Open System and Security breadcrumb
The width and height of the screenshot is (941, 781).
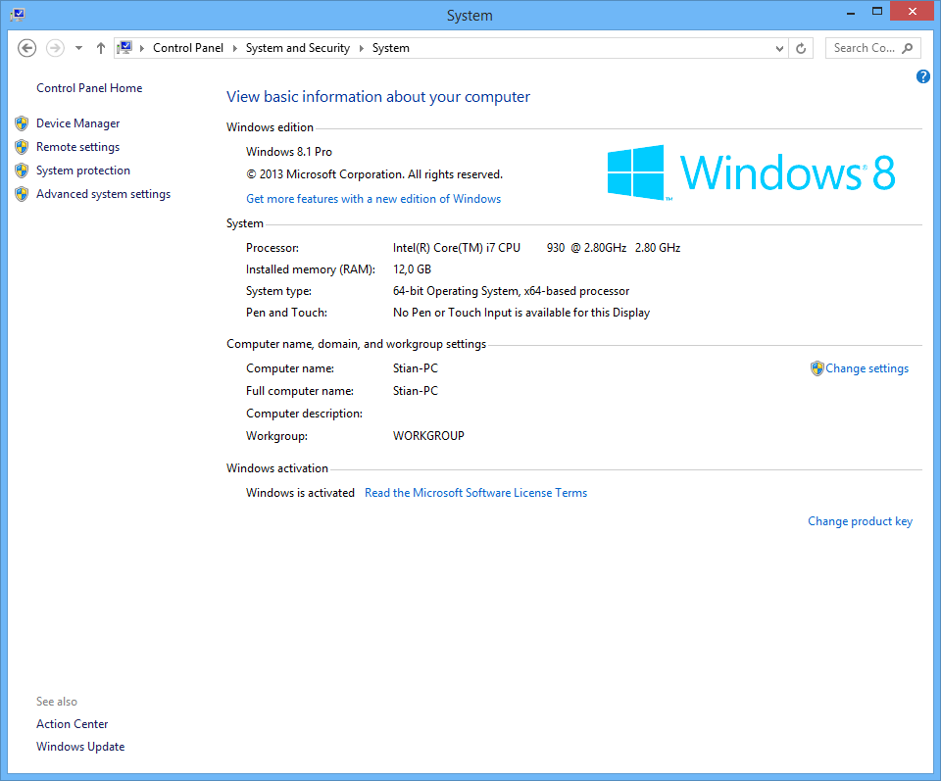pos(298,48)
